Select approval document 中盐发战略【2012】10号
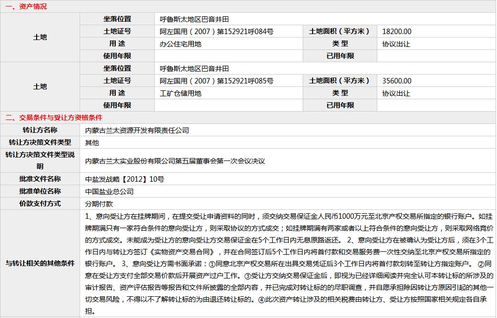The height and width of the screenshot is (318, 497). point(125,179)
